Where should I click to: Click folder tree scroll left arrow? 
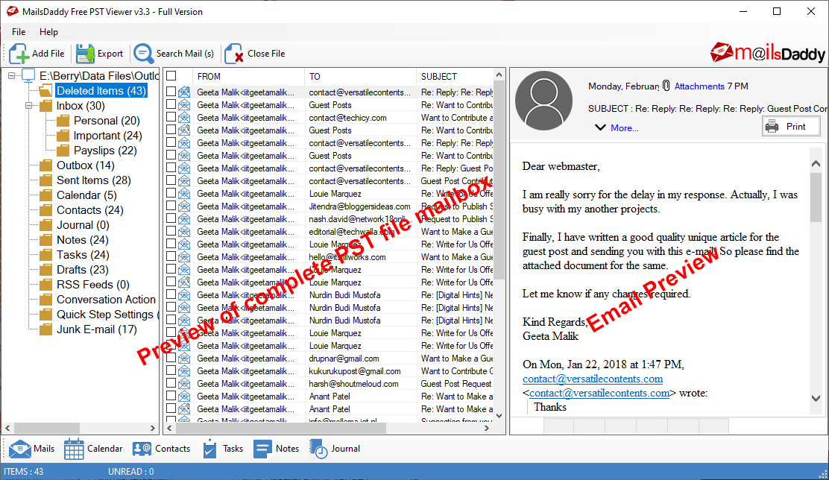click(8, 428)
